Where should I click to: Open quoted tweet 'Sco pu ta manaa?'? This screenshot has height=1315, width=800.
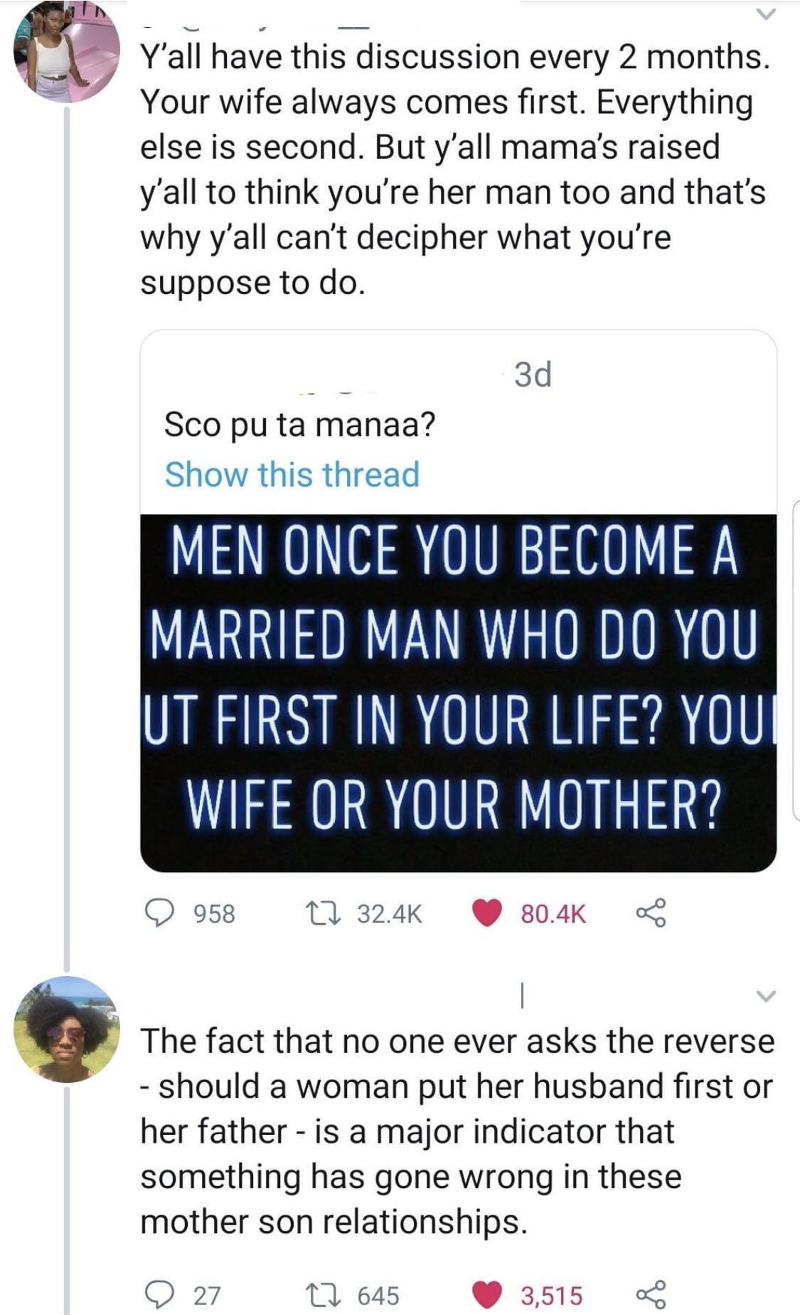tap(299, 424)
